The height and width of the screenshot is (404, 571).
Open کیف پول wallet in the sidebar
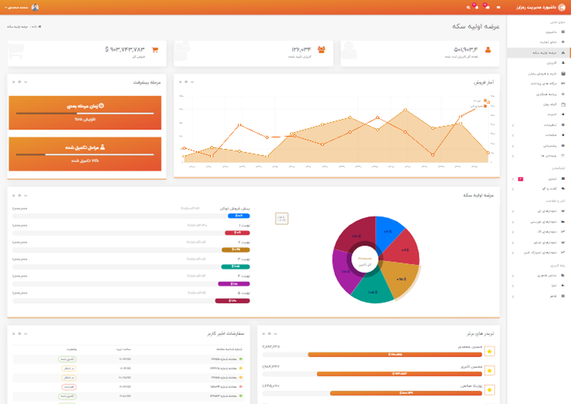click(x=538, y=105)
